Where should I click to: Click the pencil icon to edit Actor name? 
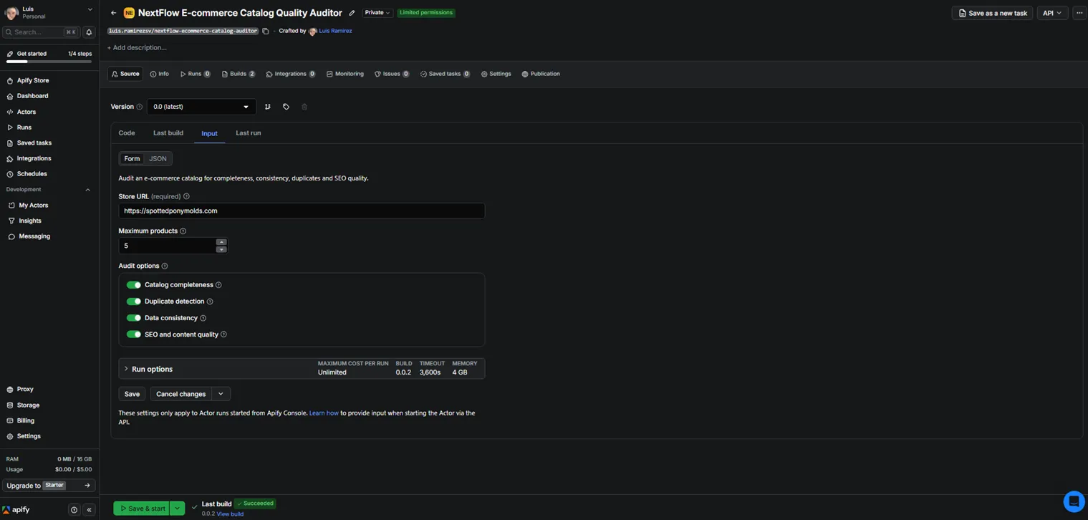point(352,13)
